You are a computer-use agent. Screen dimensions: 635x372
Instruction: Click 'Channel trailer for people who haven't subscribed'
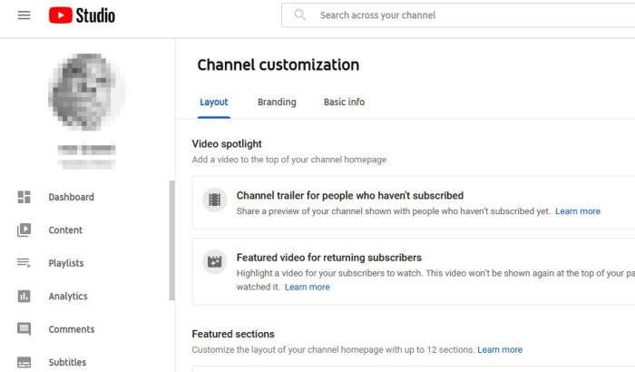click(x=350, y=195)
